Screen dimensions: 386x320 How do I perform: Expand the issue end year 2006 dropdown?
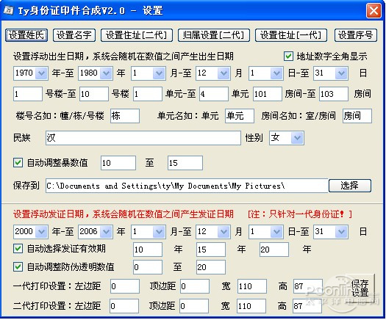point(106,231)
